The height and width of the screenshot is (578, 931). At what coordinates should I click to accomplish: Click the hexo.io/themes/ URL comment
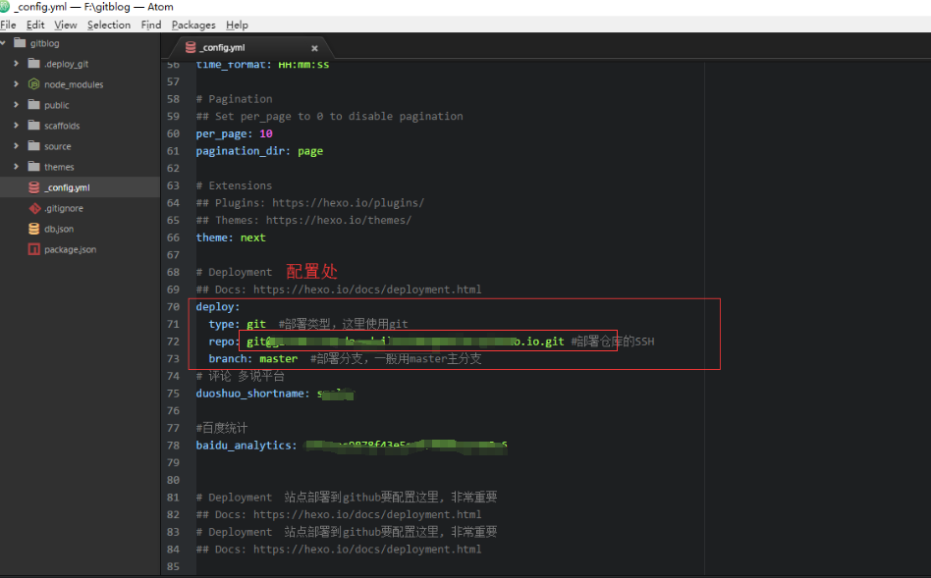(x=339, y=220)
